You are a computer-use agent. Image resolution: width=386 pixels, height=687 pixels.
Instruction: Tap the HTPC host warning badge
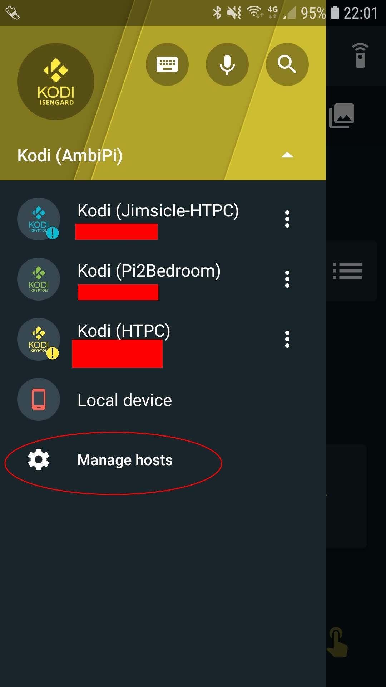pyautogui.click(x=52, y=354)
